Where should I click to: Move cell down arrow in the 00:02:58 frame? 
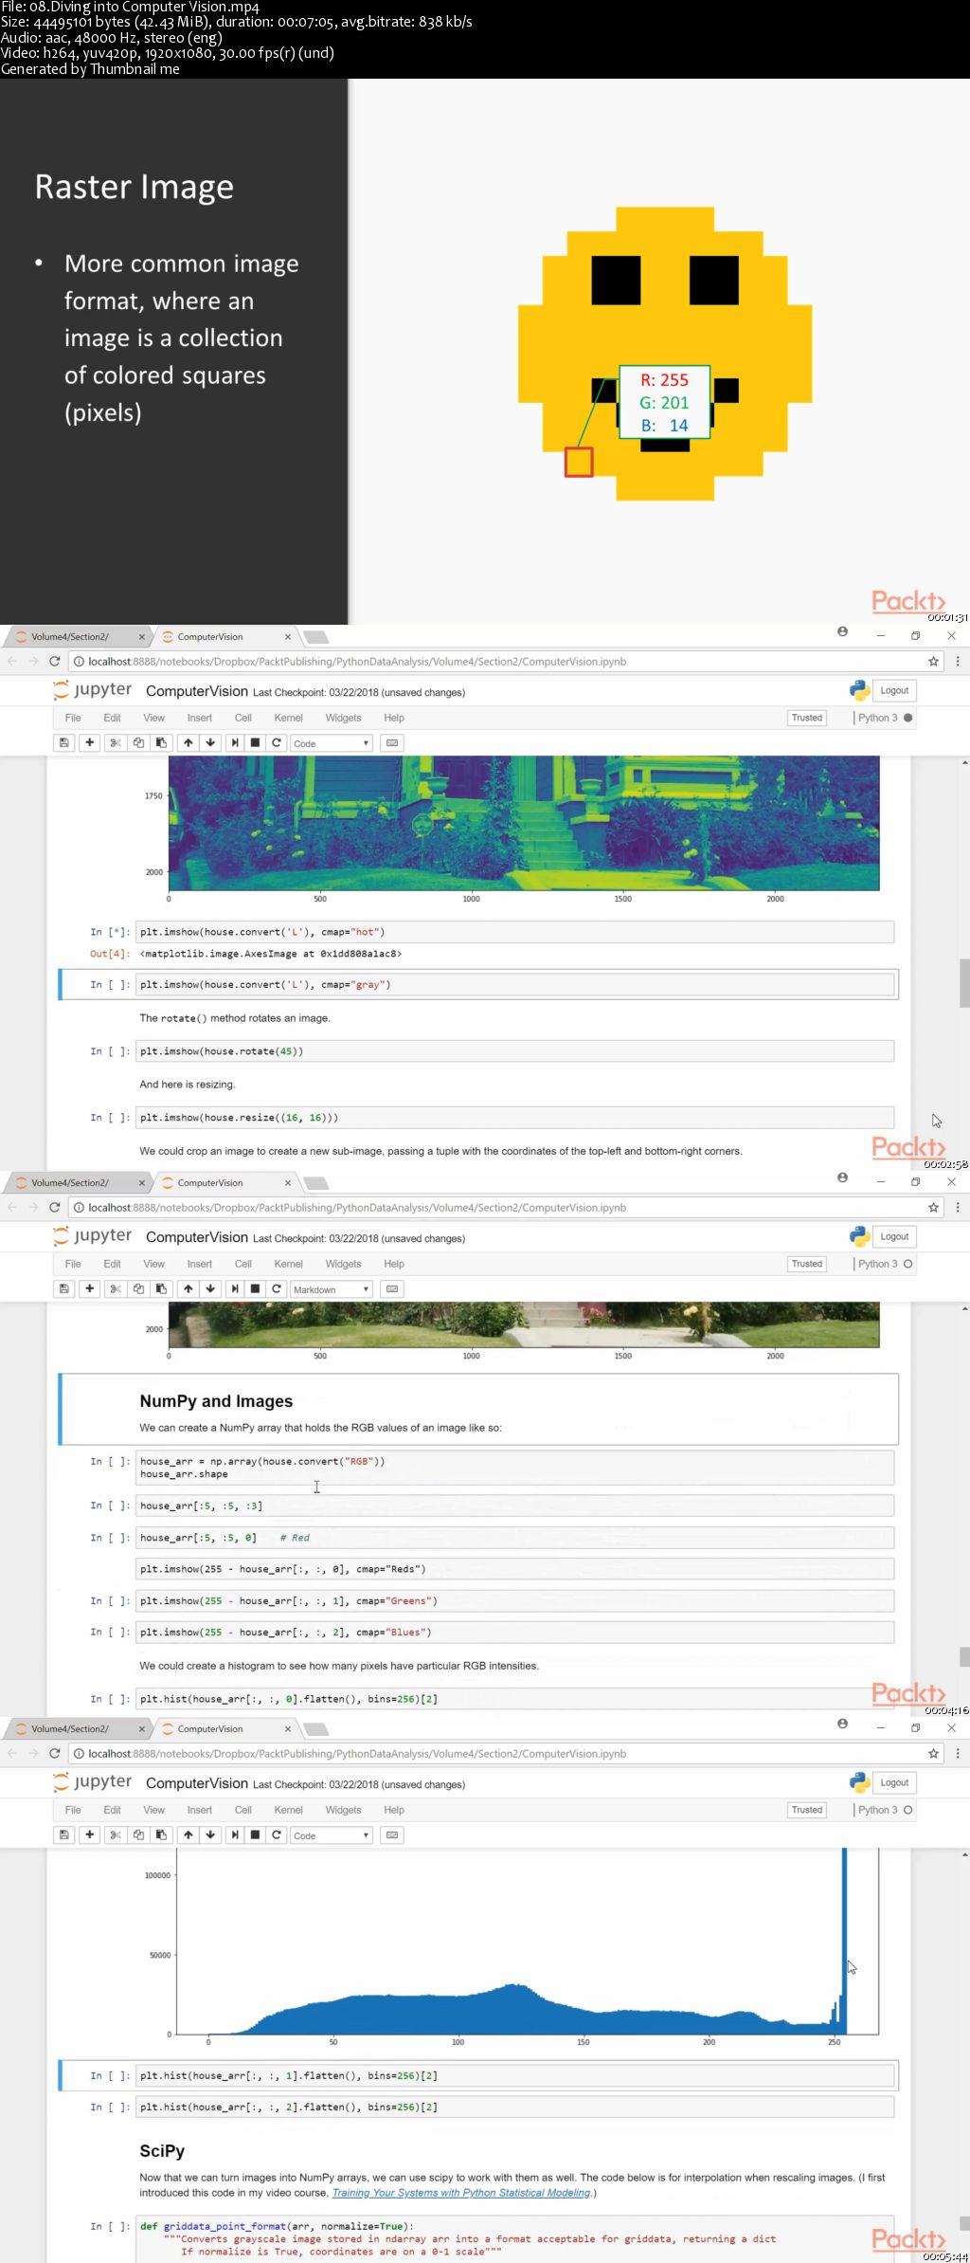tap(210, 742)
